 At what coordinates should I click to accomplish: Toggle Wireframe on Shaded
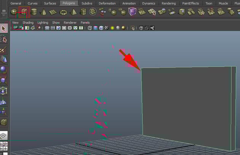(x=101, y=28)
